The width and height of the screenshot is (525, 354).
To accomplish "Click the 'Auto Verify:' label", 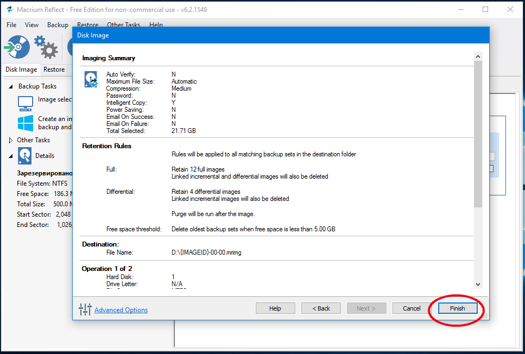I will click(121, 74).
